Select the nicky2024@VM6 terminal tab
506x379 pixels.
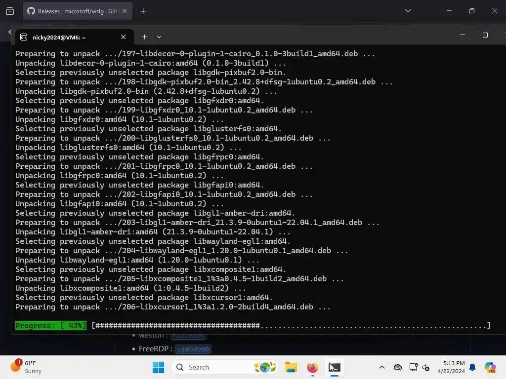tap(75, 38)
